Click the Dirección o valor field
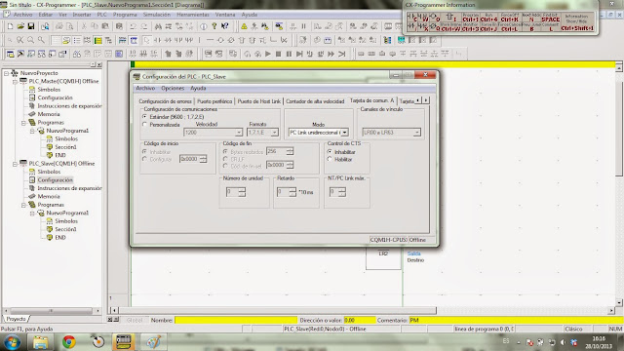This screenshot has width=624, height=351. tap(360, 320)
